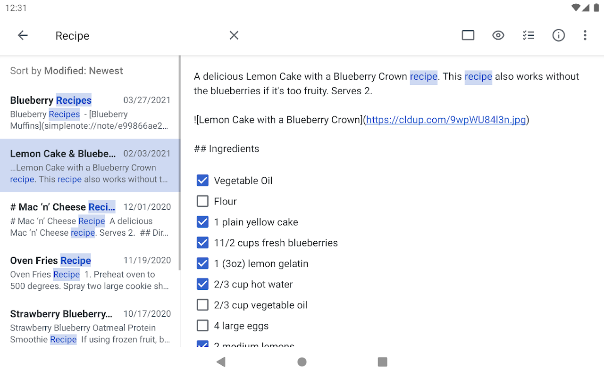
Task: Open the 'Sort by Modified: Newest' option
Action: click(66, 71)
